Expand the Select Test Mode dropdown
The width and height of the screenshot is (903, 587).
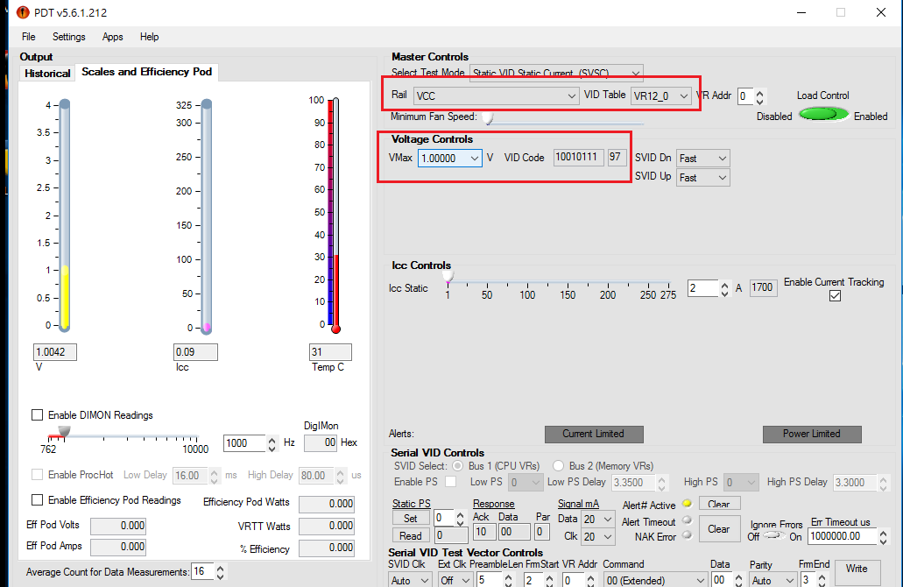556,74
